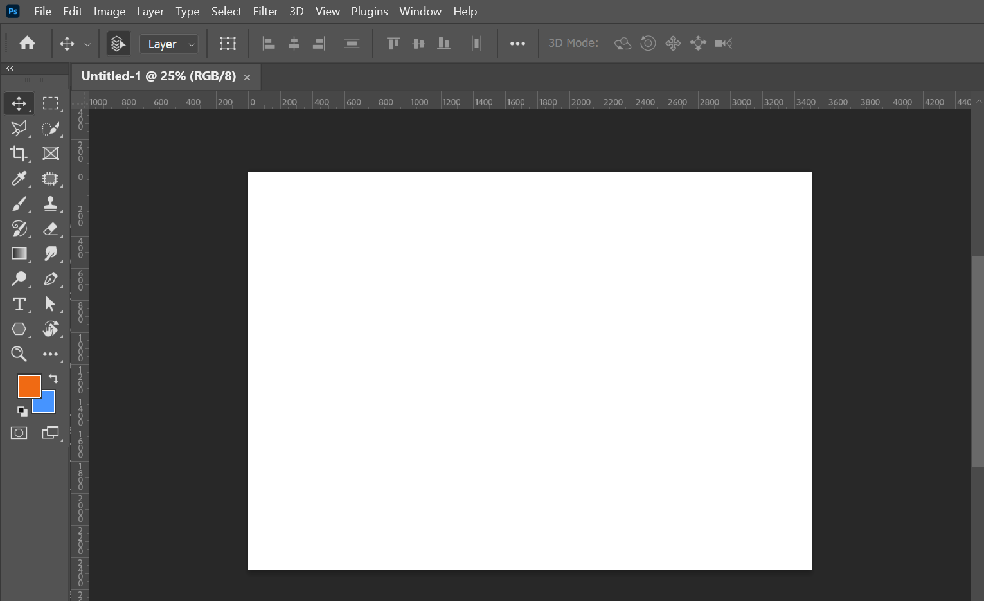The height and width of the screenshot is (601, 984).
Task: Choose the Pen tool
Action: (50, 279)
